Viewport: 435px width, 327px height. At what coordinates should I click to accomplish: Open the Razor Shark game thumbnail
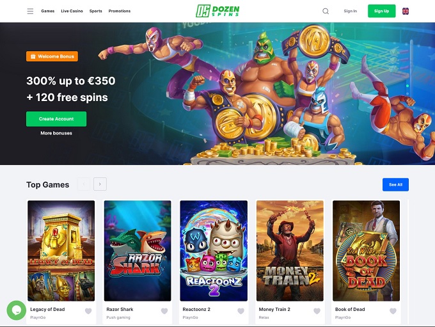[138, 251]
